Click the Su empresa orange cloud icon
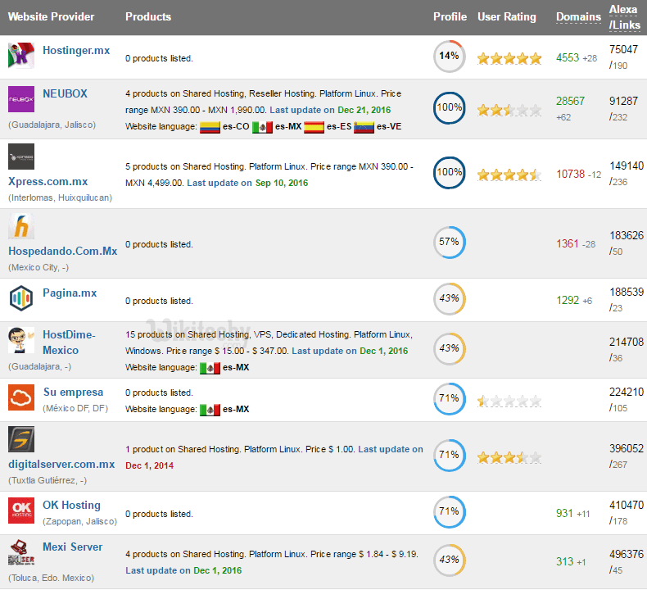Screen dimensions: 647x590 click(x=21, y=397)
